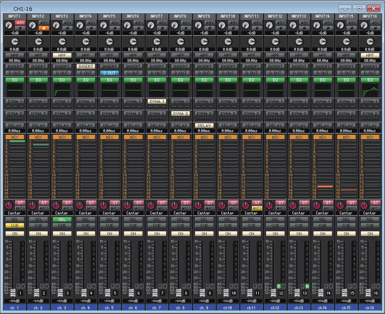Click the INPUT9 attenuator 0.0dB value
The height and width of the screenshot is (314, 385).
(x=204, y=50)
